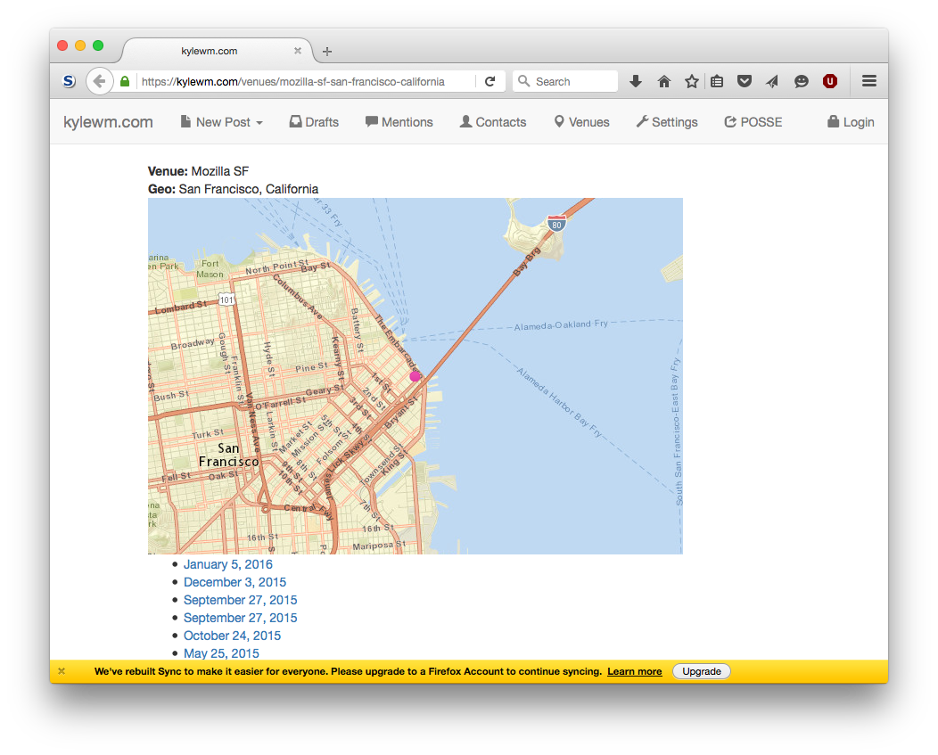Select the kylewm.com browser tab
This screenshot has height=755, width=938.
click(217, 51)
